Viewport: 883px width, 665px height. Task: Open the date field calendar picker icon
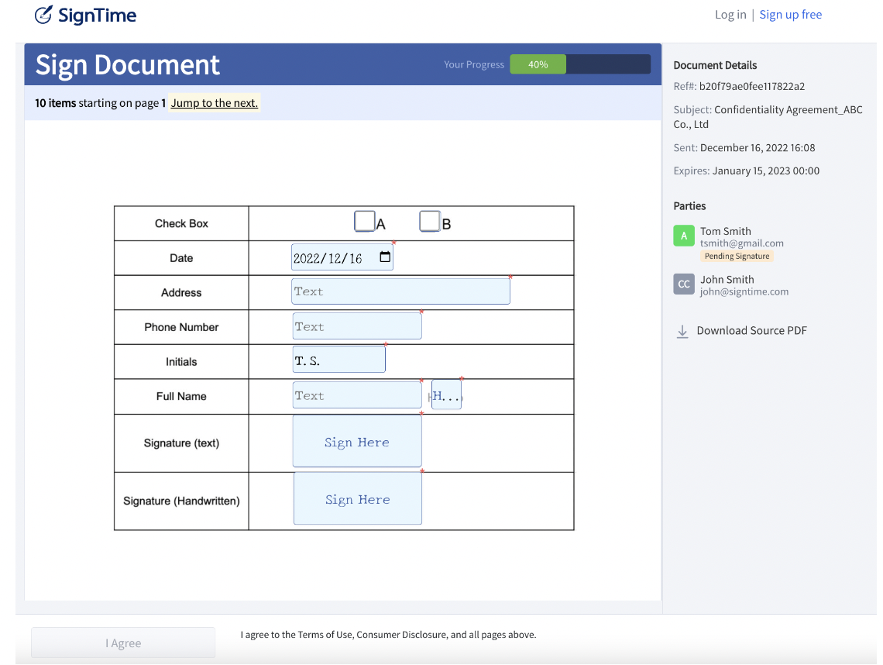tap(385, 257)
